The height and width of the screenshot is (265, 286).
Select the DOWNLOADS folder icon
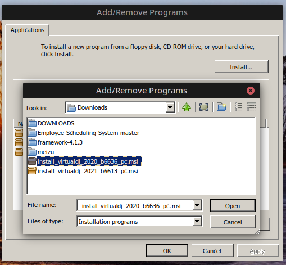click(32, 123)
